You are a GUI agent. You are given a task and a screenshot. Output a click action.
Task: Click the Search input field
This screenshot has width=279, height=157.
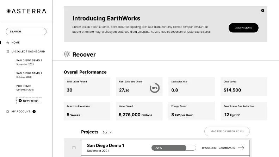[26, 31]
